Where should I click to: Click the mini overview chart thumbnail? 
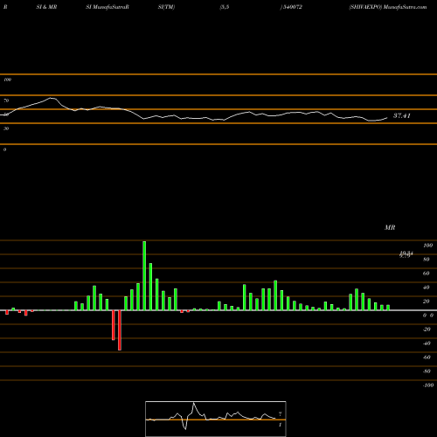pyautogui.click(x=216, y=419)
